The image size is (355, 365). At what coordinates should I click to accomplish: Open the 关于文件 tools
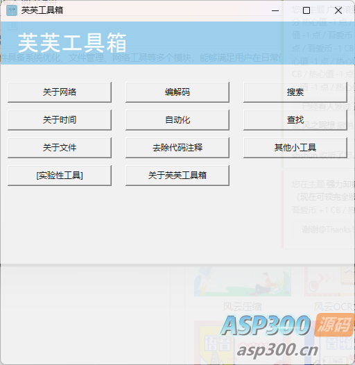pyautogui.click(x=60, y=148)
